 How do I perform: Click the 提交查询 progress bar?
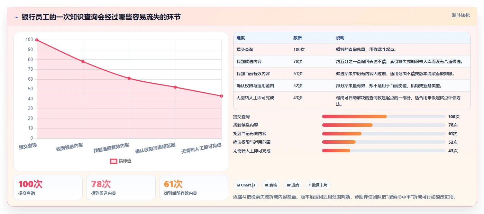[384, 116]
